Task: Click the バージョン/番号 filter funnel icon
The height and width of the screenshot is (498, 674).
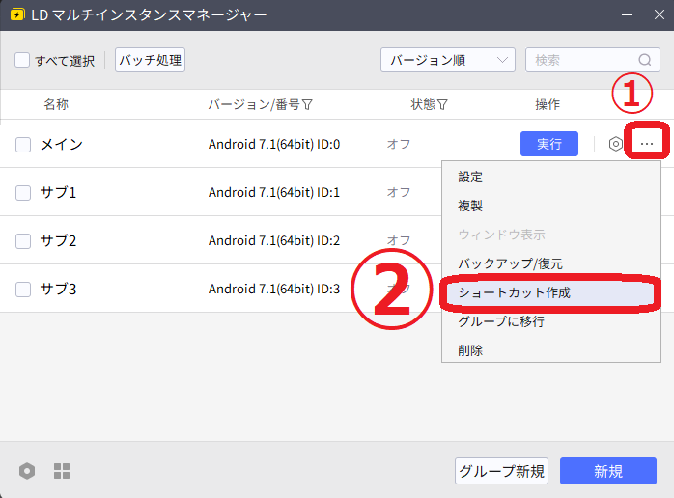Action: point(307,104)
